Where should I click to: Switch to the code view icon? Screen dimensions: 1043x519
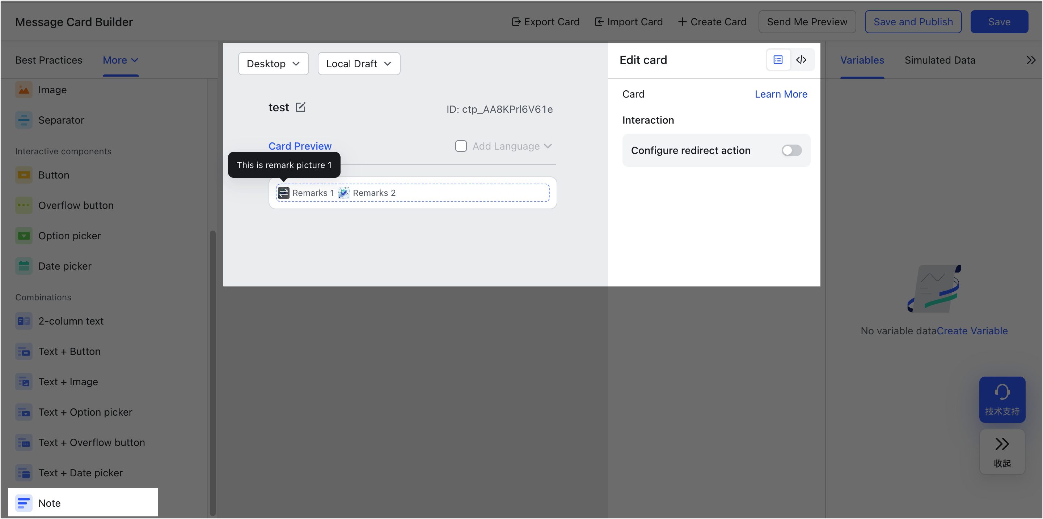(801, 60)
